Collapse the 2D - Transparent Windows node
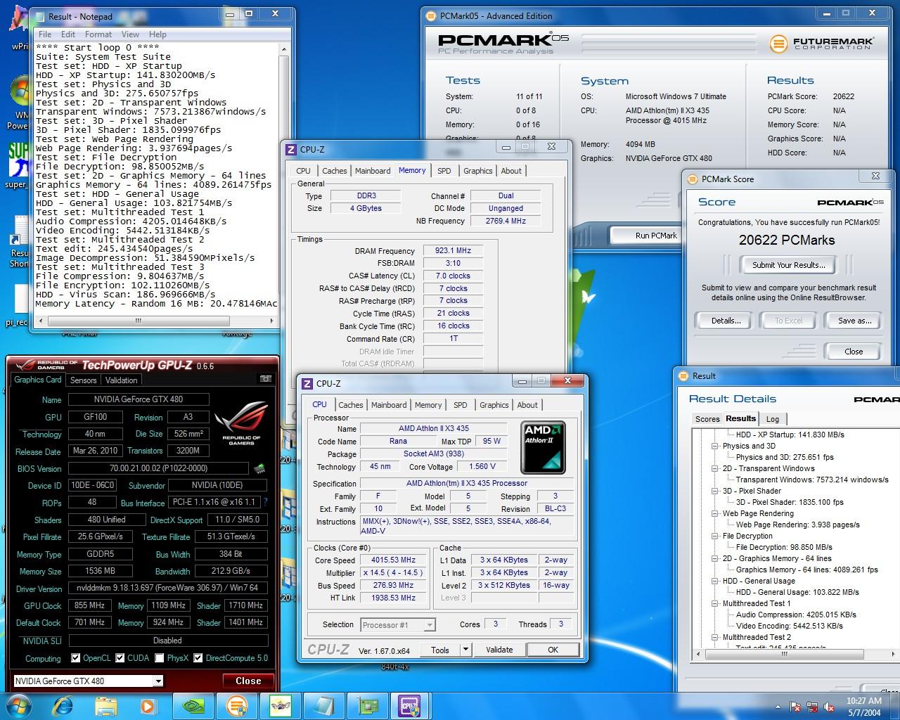The image size is (900, 720). (x=715, y=468)
